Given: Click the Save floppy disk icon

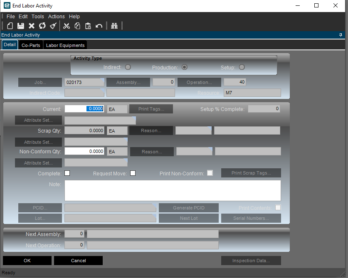Looking at the screenshot, I should coord(21,26).
